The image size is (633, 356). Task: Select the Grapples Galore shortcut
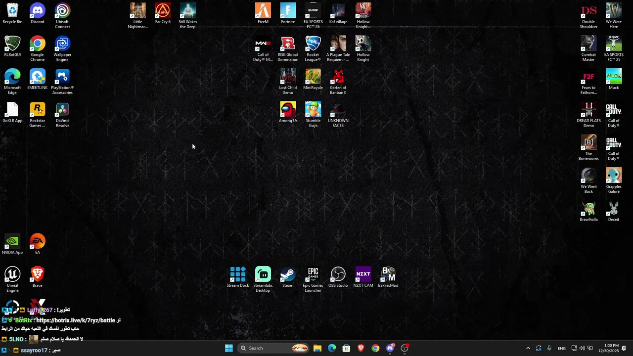614,181
